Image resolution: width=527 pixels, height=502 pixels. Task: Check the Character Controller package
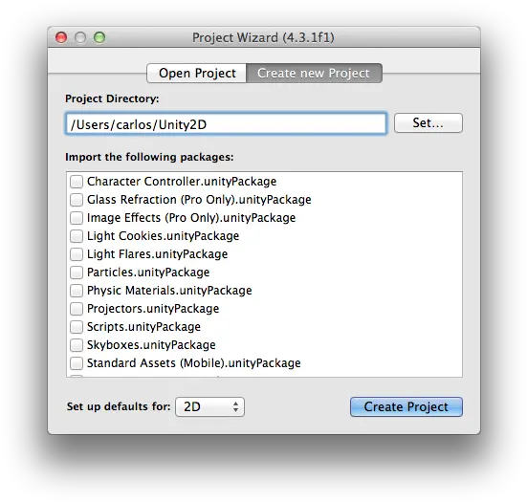[x=77, y=182]
